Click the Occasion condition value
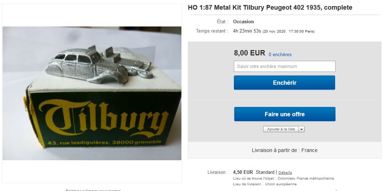384x191 pixels. tap(243, 21)
